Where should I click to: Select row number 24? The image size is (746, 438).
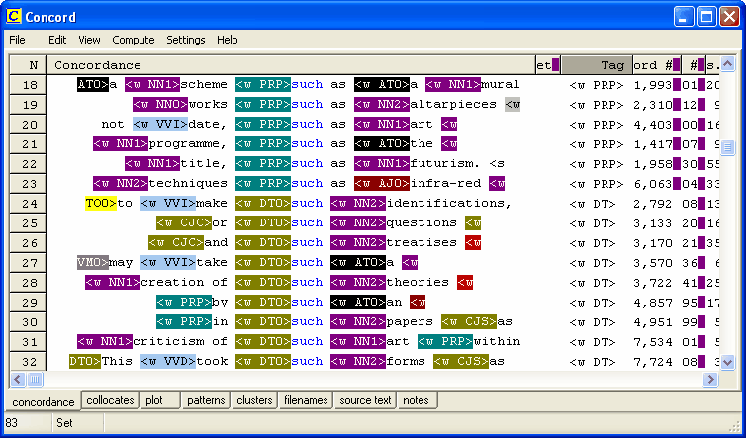pyautogui.click(x=30, y=204)
